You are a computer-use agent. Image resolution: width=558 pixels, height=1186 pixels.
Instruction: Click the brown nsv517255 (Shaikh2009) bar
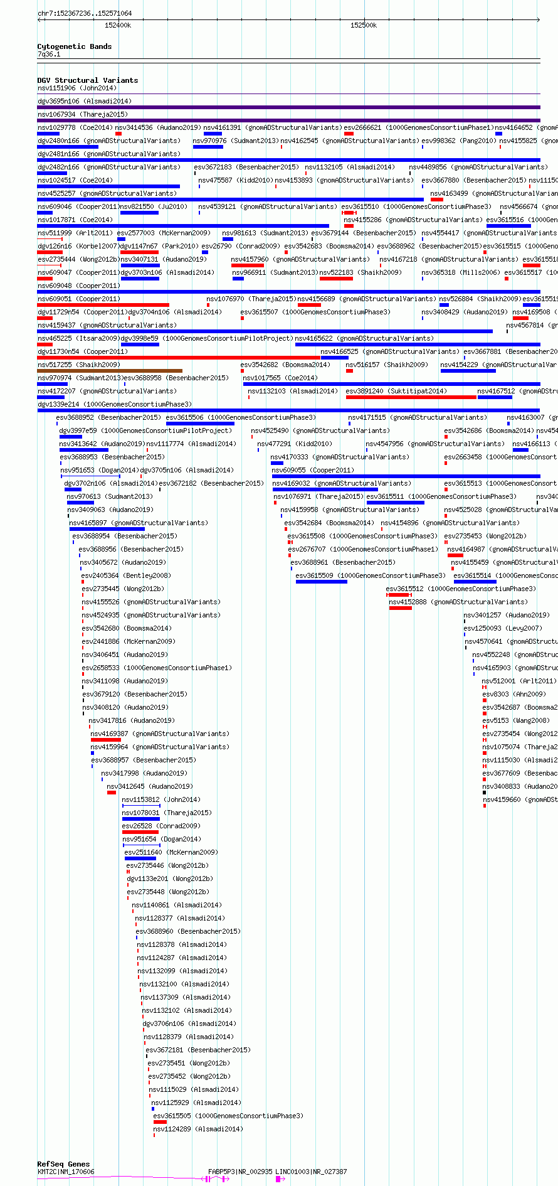(x=110, y=371)
